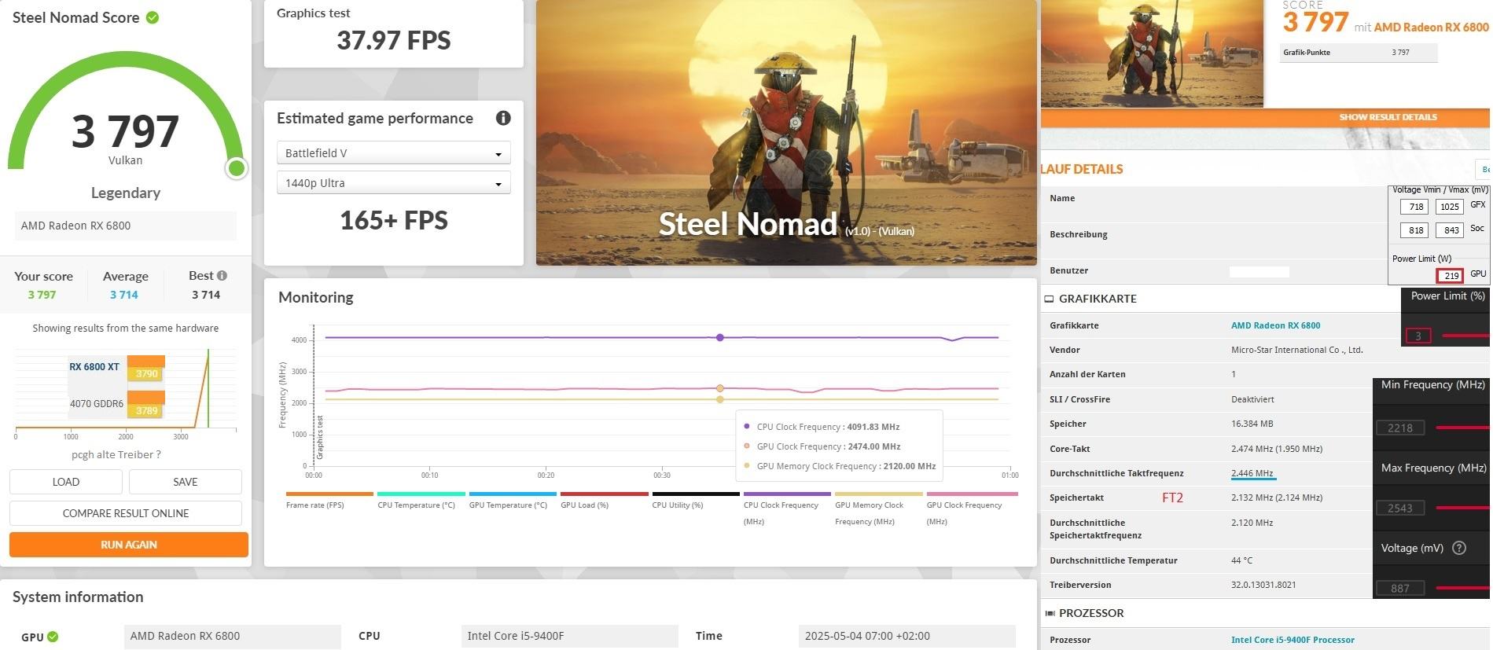This screenshot has height=650, width=1493.
Task: Toggle the CPU Utility (%) legend item
Action: [696, 501]
